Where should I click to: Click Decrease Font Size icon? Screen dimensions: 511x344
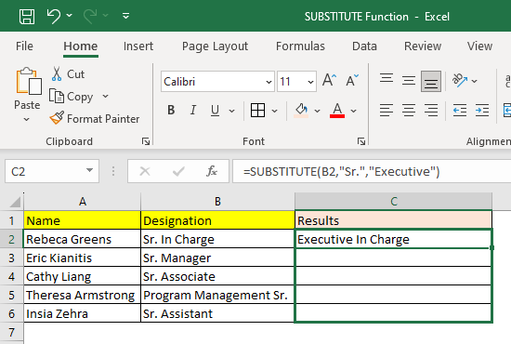pyautogui.click(x=352, y=80)
